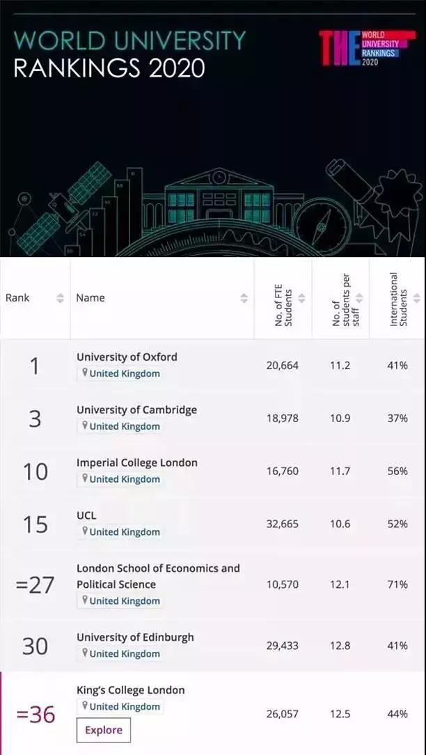Open the University of Oxford link
Viewport: 426px width, 755px height.
pyautogui.click(x=127, y=357)
